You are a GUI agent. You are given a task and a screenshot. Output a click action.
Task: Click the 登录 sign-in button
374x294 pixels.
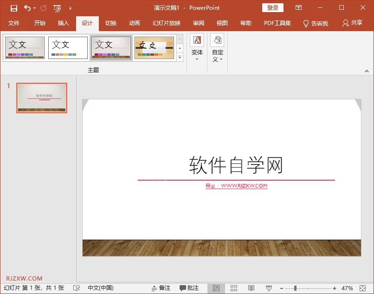click(273, 8)
